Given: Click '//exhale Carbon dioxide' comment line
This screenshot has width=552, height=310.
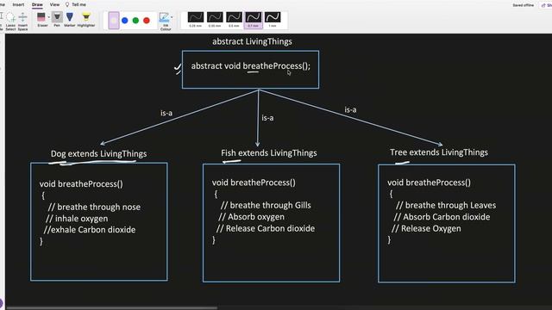Looking at the screenshot, I should tap(90, 230).
